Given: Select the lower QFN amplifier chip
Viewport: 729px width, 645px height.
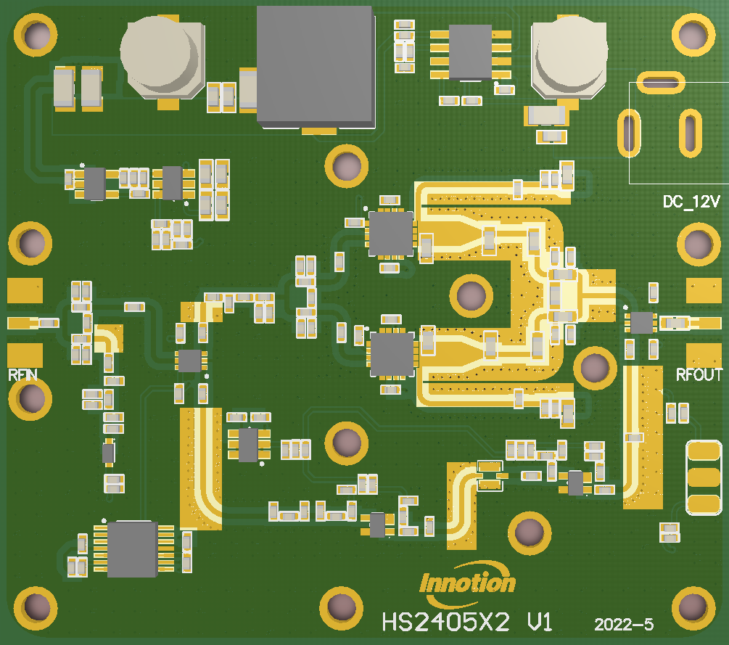Looking at the screenshot, I should (x=392, y=354).
